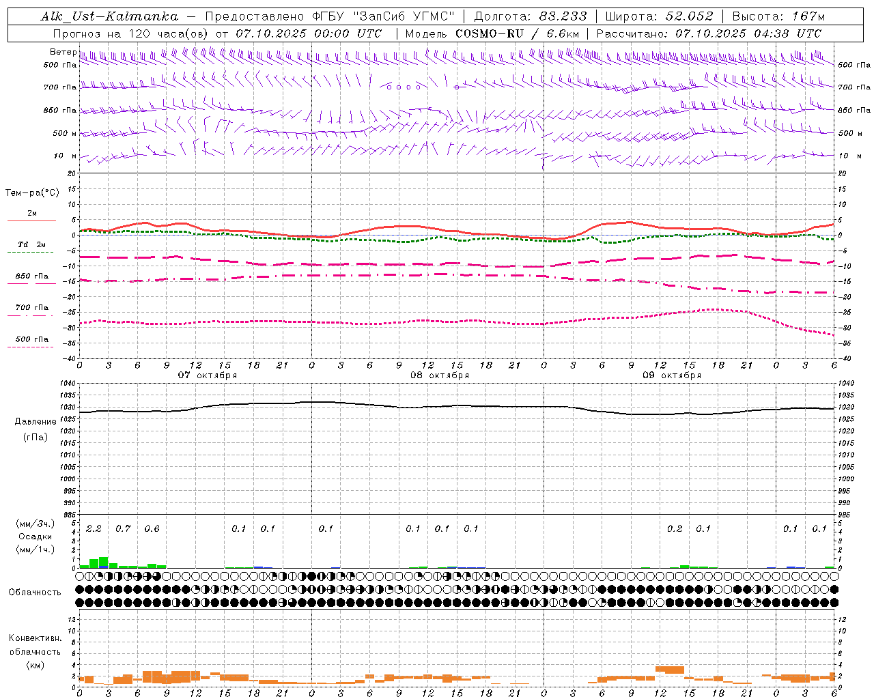Click the longitude value 83.233
The width and height of the screenshot is (874, 699).
pos(563,16)
